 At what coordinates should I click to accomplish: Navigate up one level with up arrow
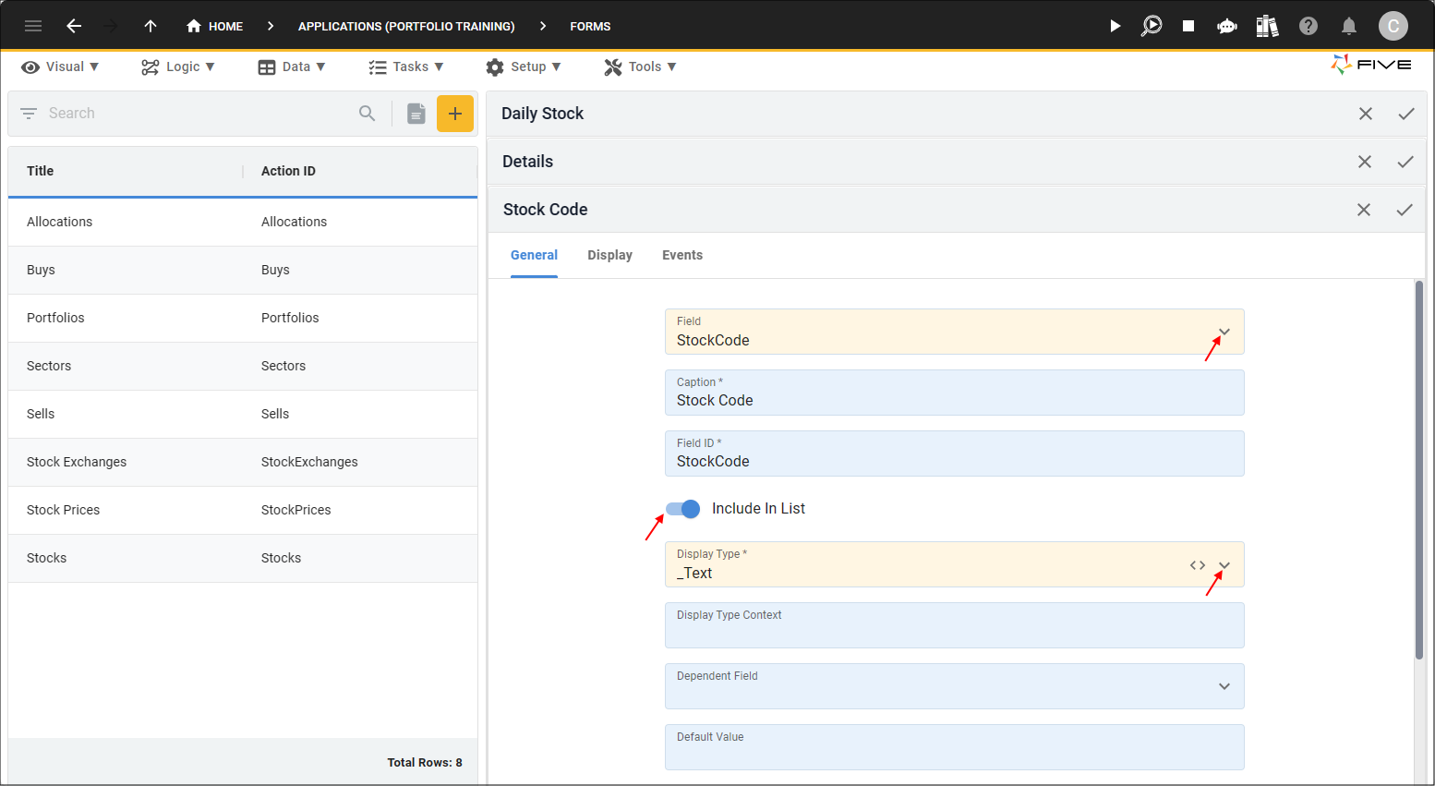pos(151,26)
